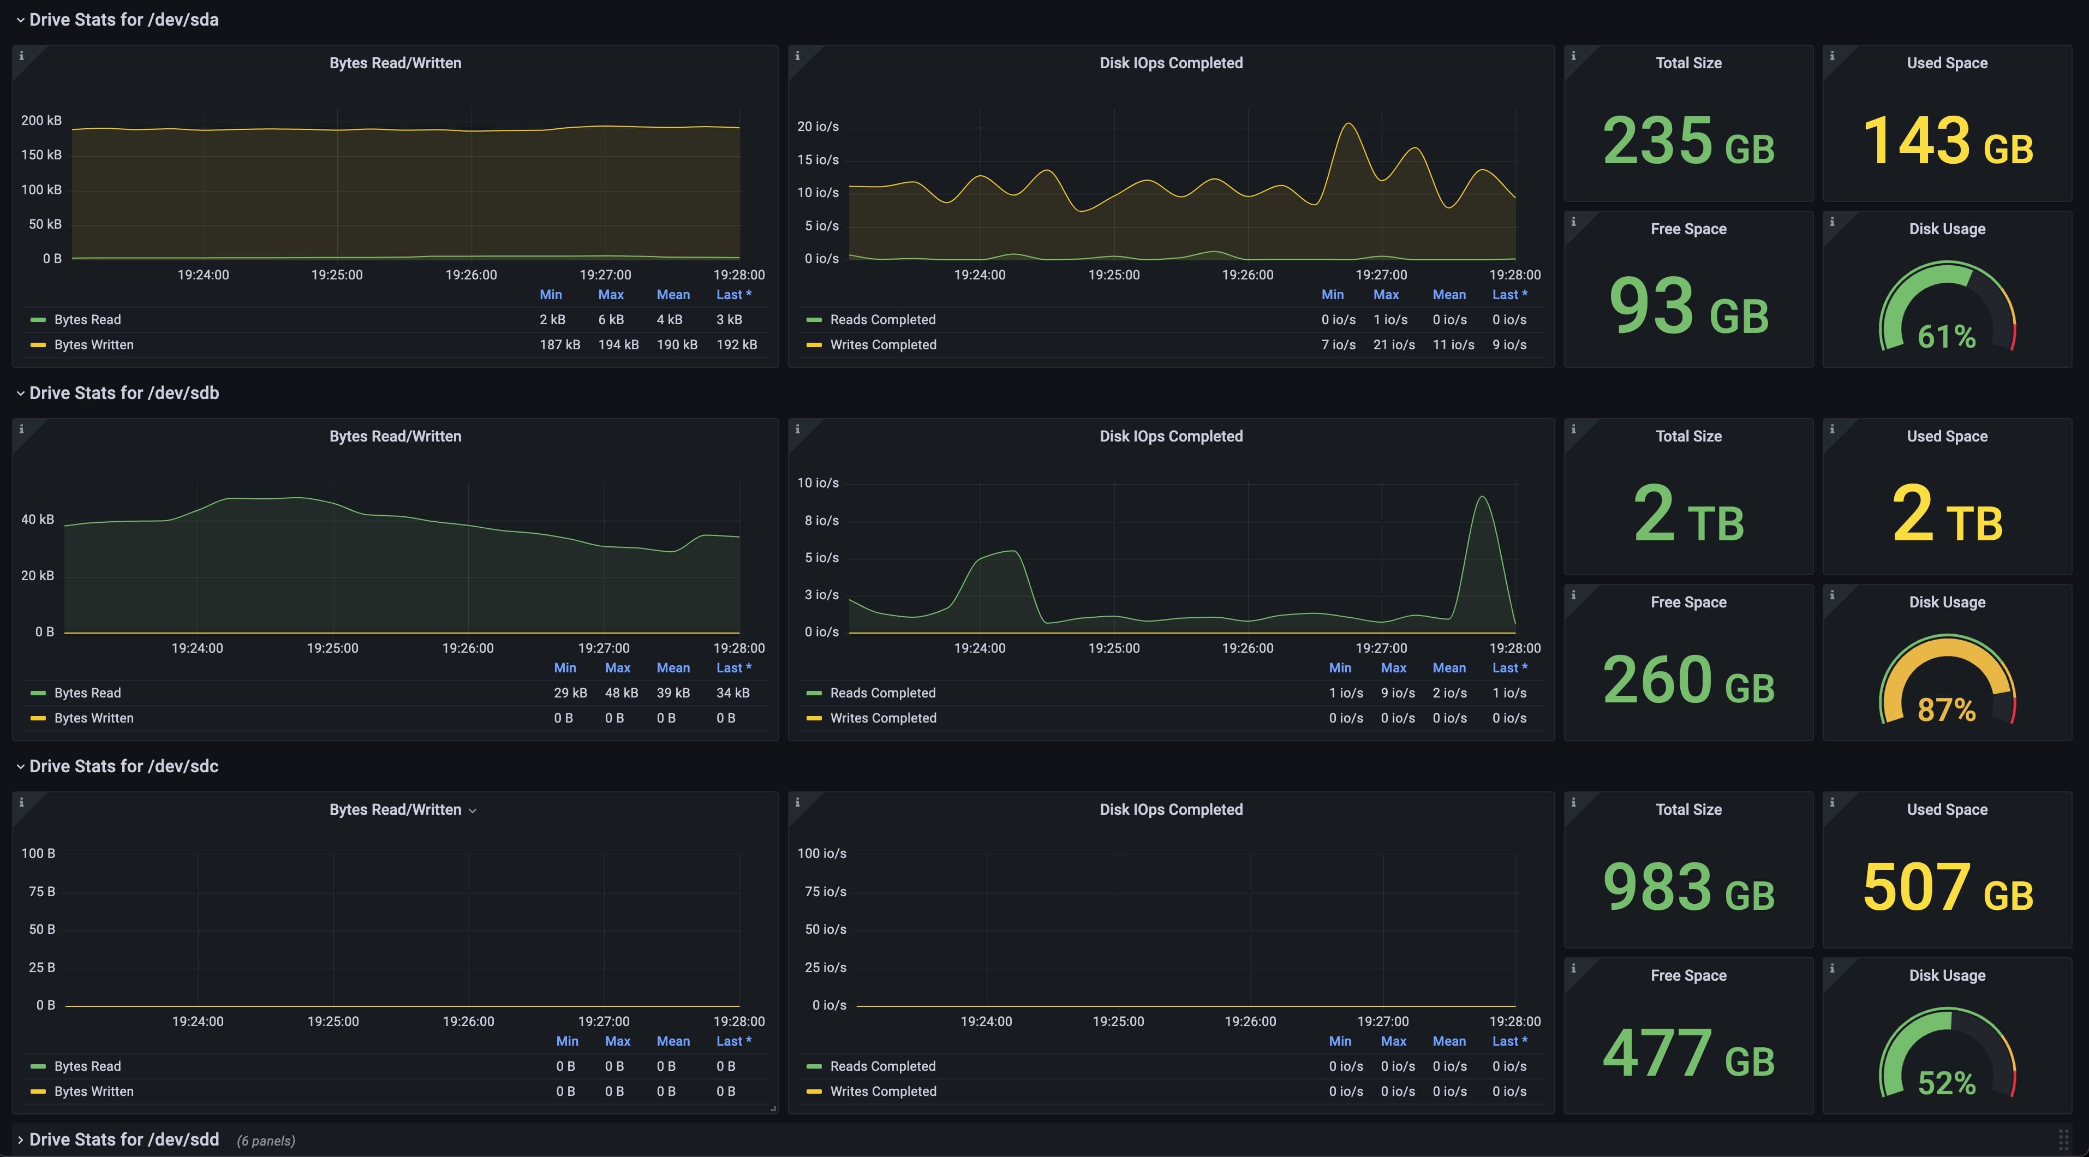The height and width of the screenshot is (1157, 2089).
Task: Click info icon on sdc Disk Usage panel
Action: coord(1832,968)
